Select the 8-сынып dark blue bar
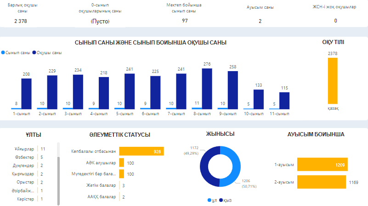 [x=207, y=88]
